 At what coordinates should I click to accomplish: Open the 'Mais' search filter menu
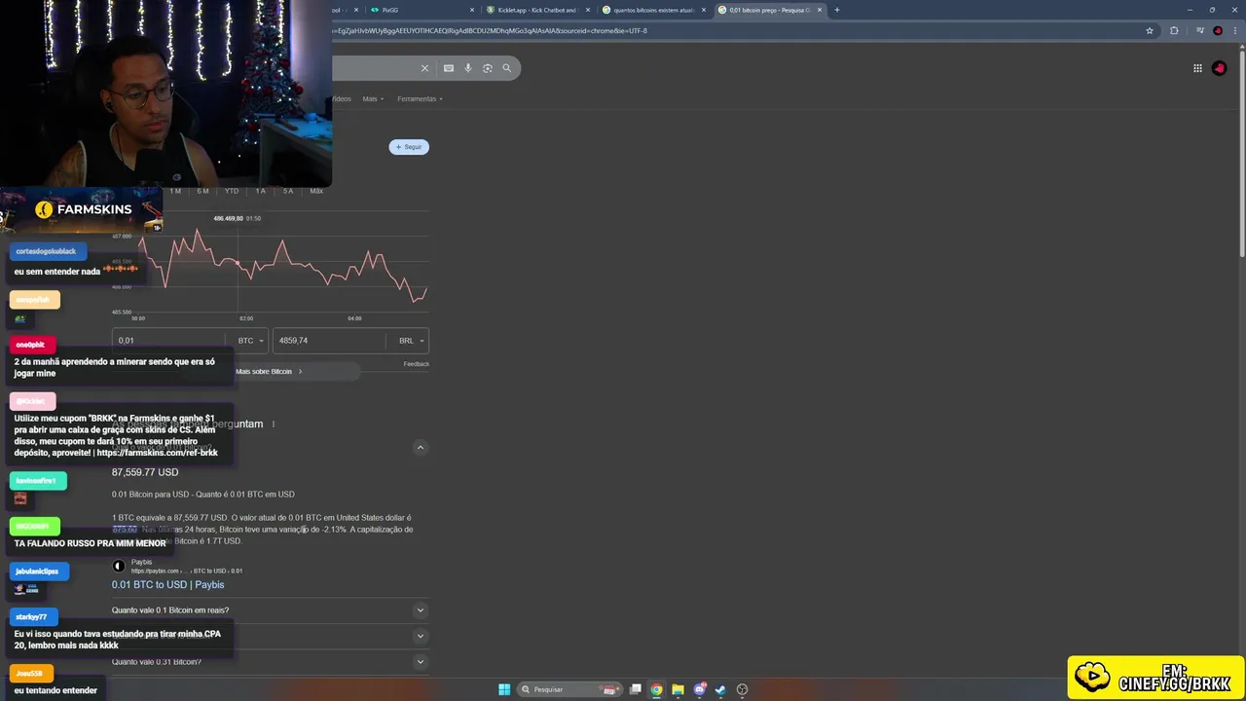click(373, 98)
